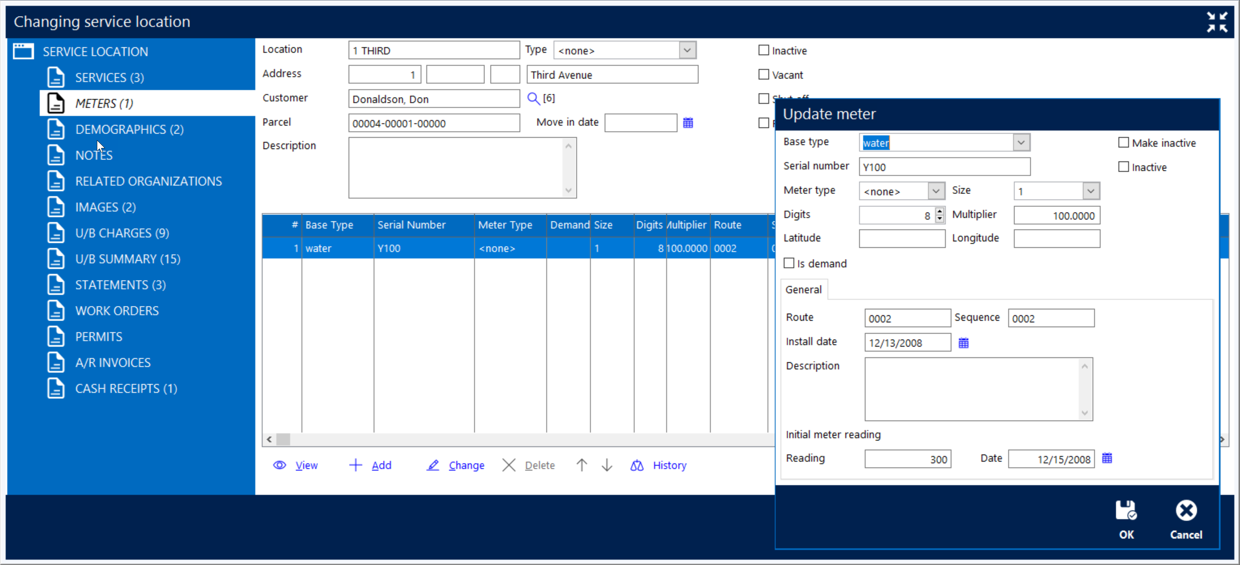Enable the Is demand checkbox

click(x=789, y=263)
